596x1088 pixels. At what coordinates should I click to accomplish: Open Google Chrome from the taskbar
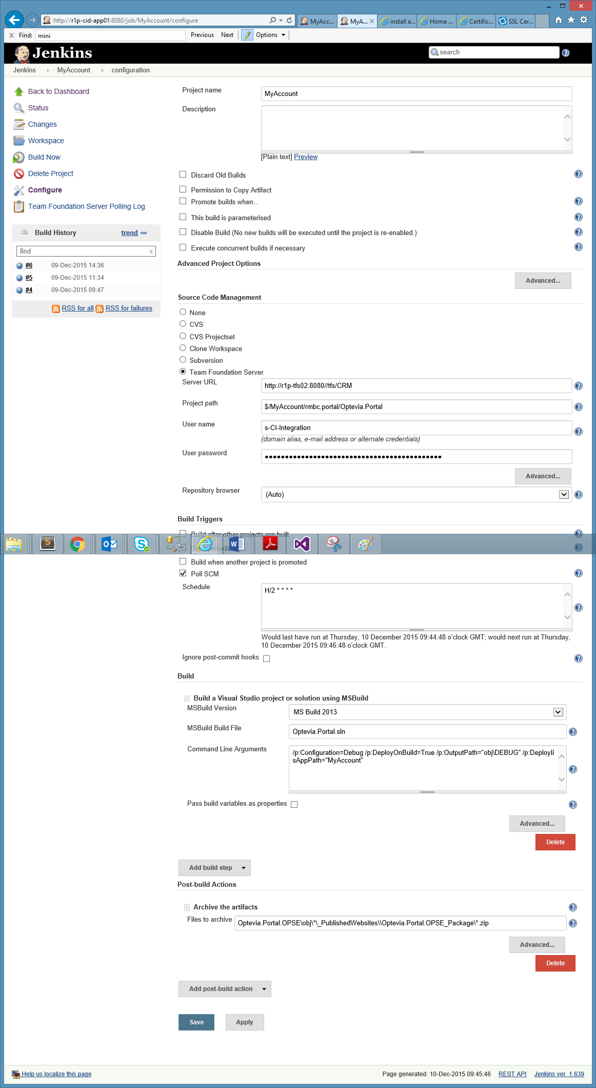pyautogui.click(x=77, y=544)
